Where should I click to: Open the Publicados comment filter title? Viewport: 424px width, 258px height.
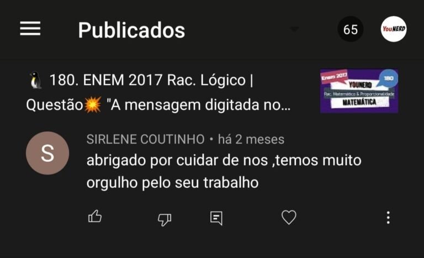click(131, 30)
